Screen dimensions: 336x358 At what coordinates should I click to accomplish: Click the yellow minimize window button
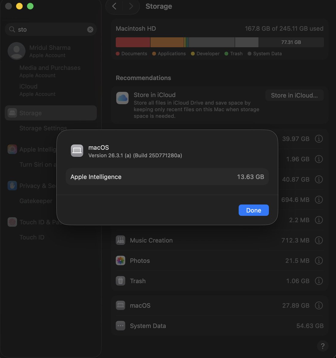click(x=19, y=6)
